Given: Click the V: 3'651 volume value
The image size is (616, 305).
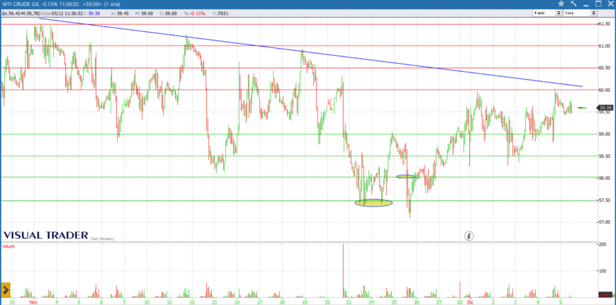Looking at the screenshot, I should 220,13.
